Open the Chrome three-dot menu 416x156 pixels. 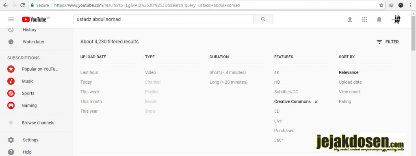(x=410, y=5)
